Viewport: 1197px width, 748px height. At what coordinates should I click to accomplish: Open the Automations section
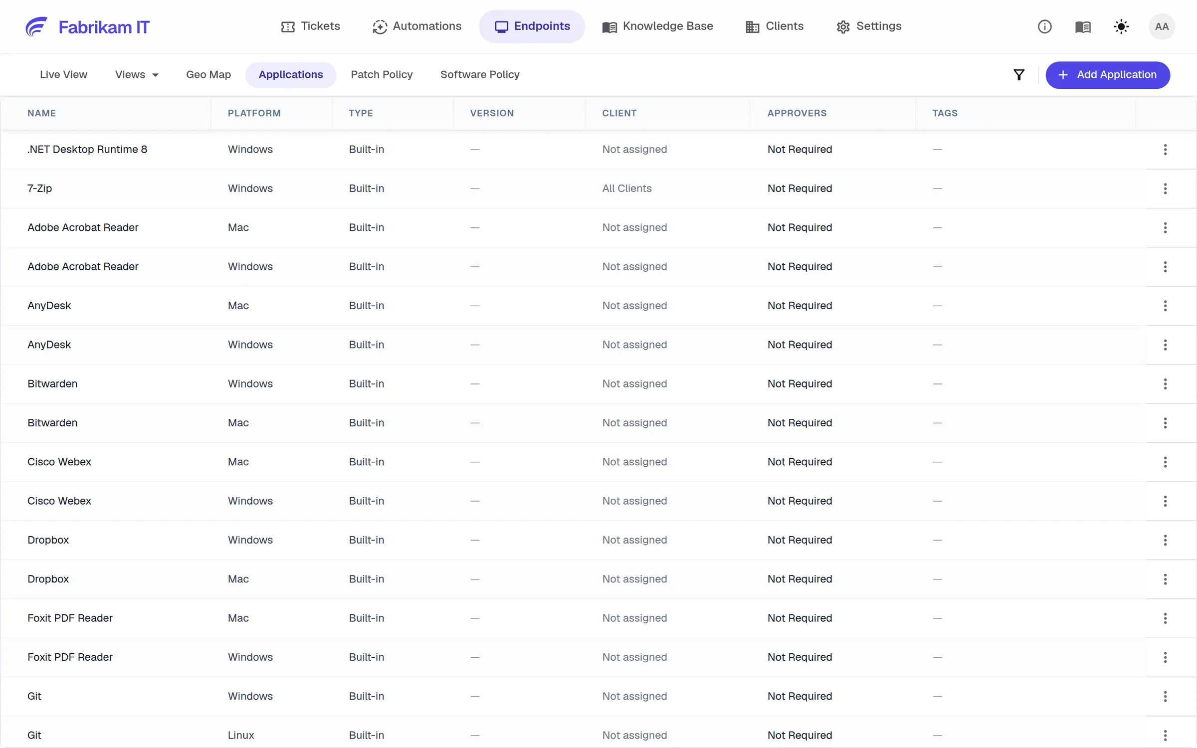(417, 26)
